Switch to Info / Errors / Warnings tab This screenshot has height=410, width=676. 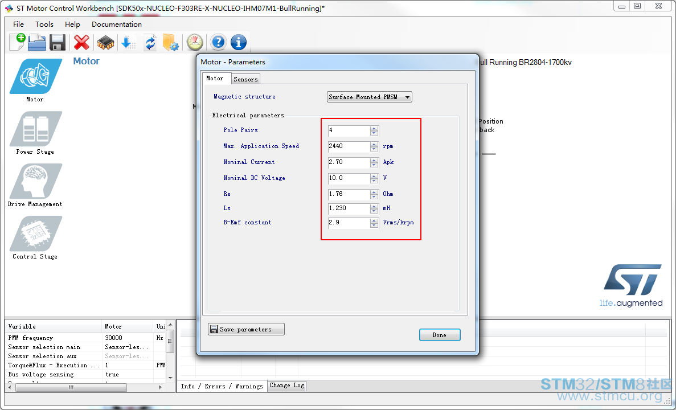coord(222,386)
